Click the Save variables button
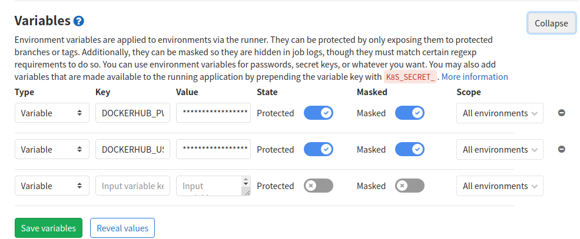This screenshot has height=239, width=580. pos(48,228)
